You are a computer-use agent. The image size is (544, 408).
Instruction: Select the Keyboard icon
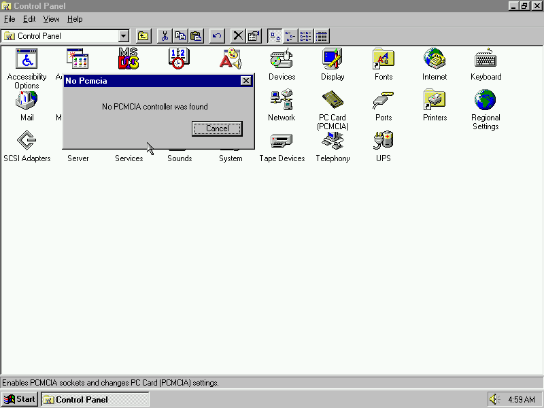click(486, 61)
